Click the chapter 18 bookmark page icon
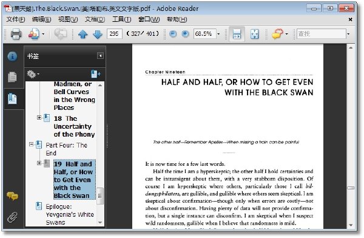Viewport: 364px width, 238px height. coord(47,118)
